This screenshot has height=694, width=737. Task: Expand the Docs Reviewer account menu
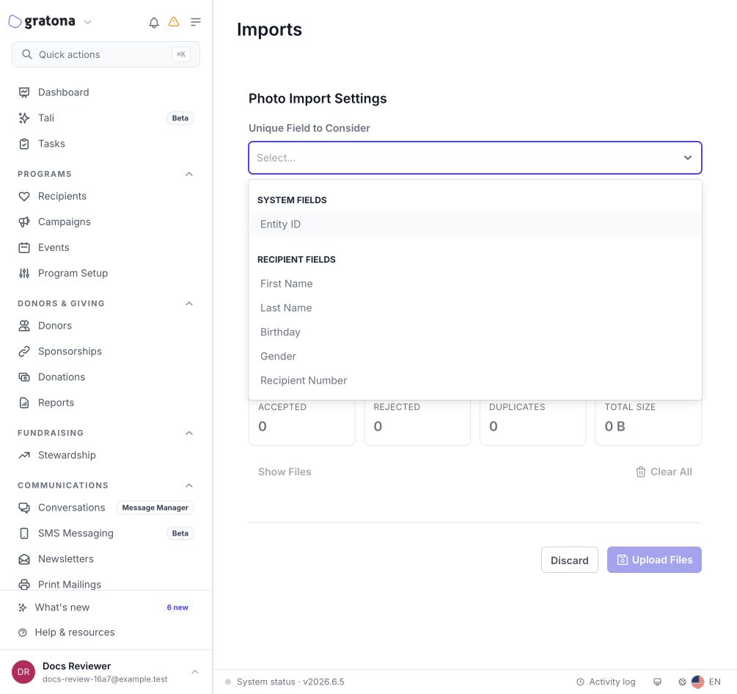[x=195, y=672]
